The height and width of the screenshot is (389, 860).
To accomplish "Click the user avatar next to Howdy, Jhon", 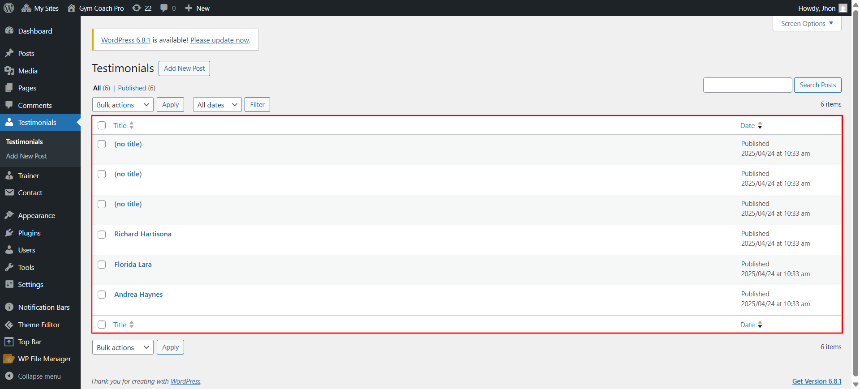I will click(843, 8).
